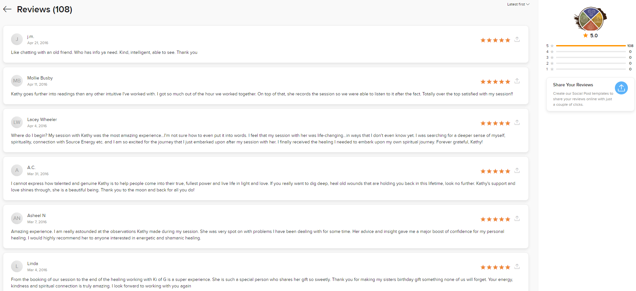Share j.m.'s review via share icon

(x=517, y=39)
